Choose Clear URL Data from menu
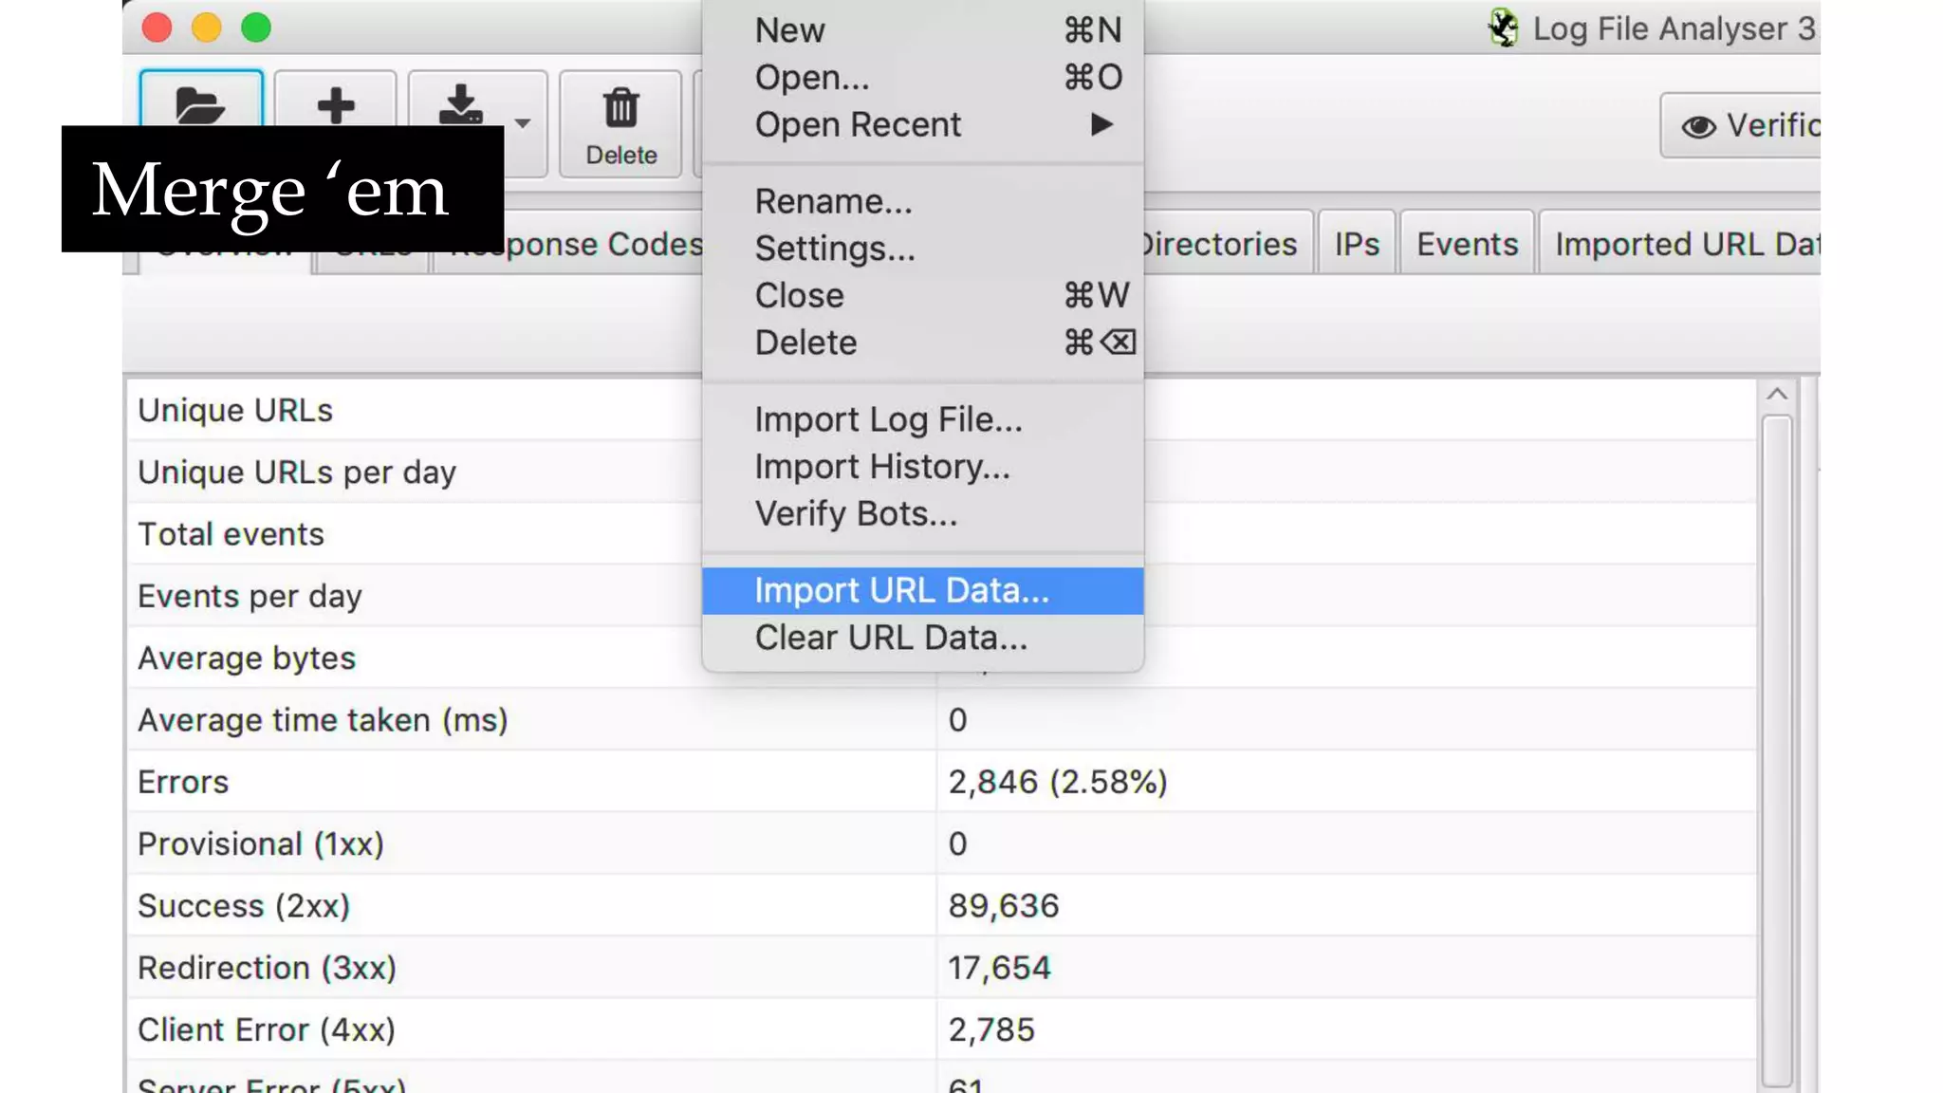Screen dimensions: 1943x1093 click(x=890, y=639)
